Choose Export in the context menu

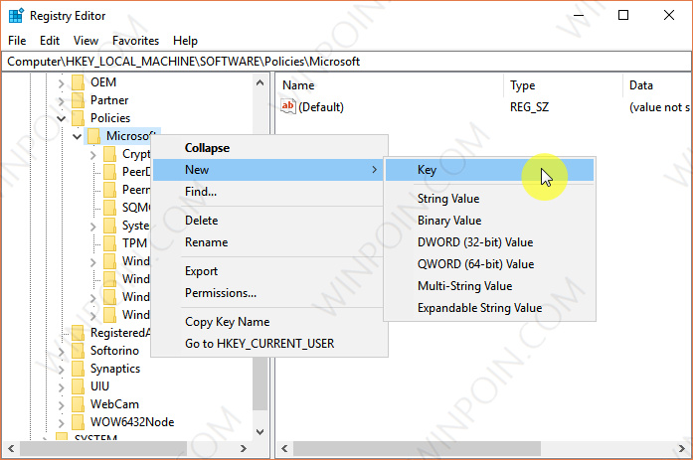coord(269,271)
